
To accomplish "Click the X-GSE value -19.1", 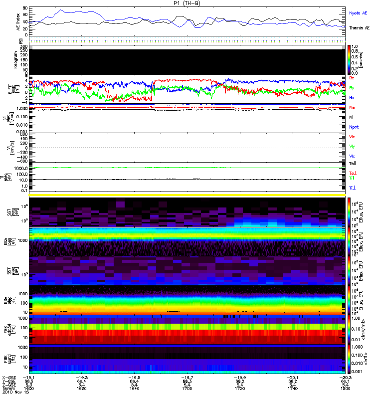I will [29, 378].
